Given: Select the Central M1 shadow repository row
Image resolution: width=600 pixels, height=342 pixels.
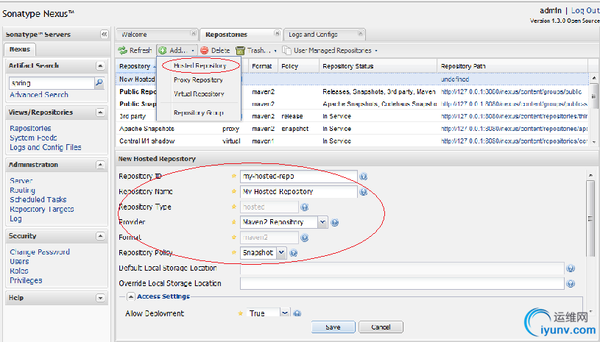Looking at the screenshot, I should pyautogui.click(x=352, y=141).
